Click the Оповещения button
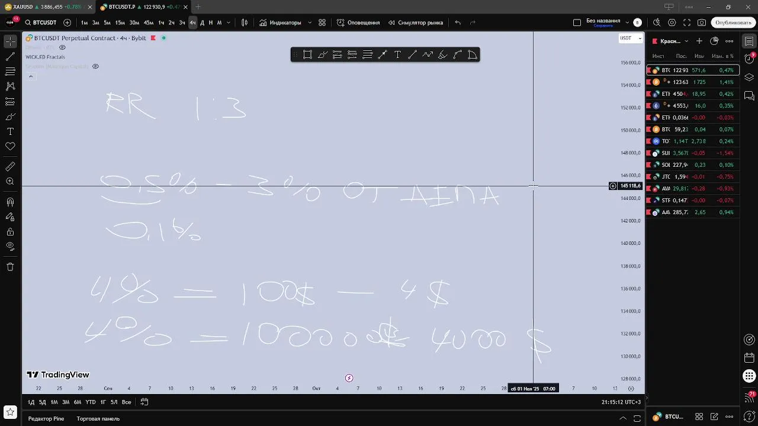The height and width of the screenshot is (426, 758). (x=358, y=22)
